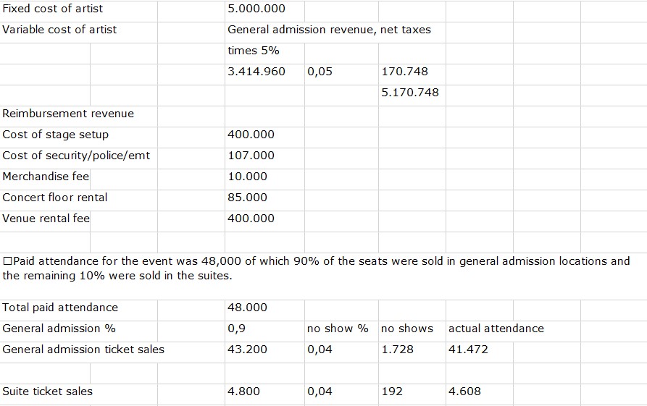The image size is (647, 406).
Task: Click the 3.414.960 revenue cell
Action: click(256, 72)
